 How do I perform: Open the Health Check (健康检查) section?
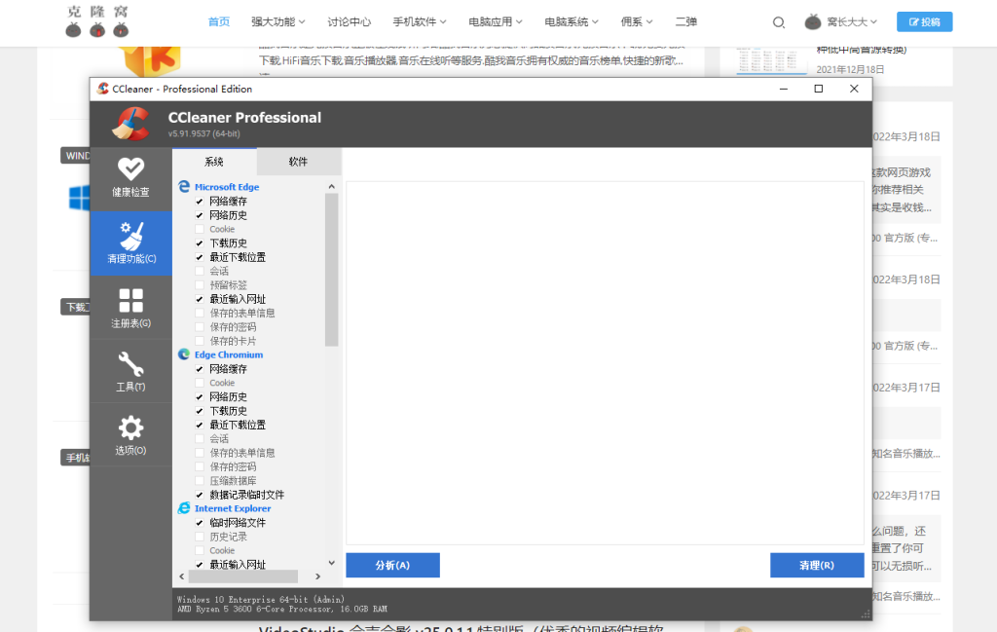pyautogui.click(x=130, y=178)
